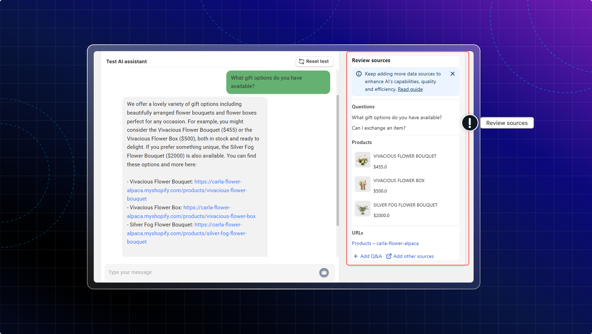Click the info circle icon in banner

[359, 74]
